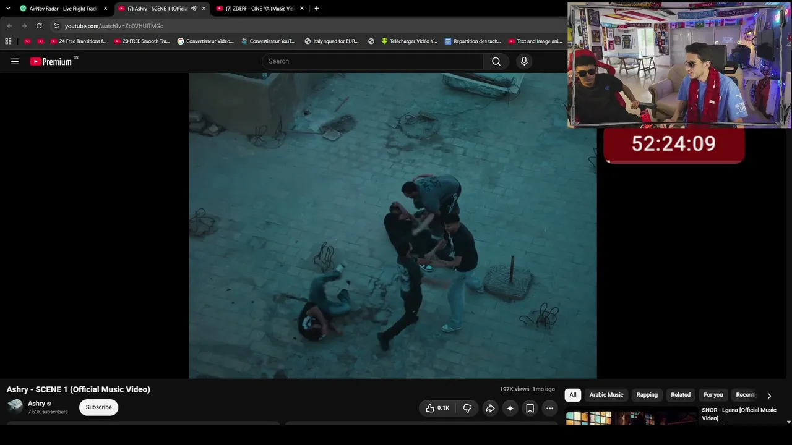Open the apps grid in bookmarks bar
The height and width of the screenshot is (445, 792).
tap(8, 41)
